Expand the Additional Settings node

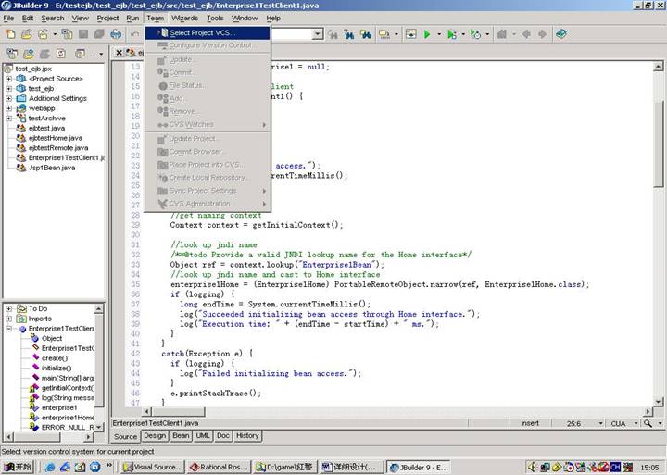pyautogui.click(x=8, y=98)
